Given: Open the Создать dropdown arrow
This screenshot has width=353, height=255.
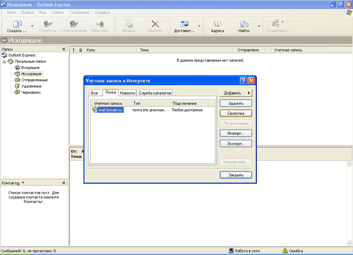Looking at the screenshot, I should pyautogui.click(x=32, y=26).
